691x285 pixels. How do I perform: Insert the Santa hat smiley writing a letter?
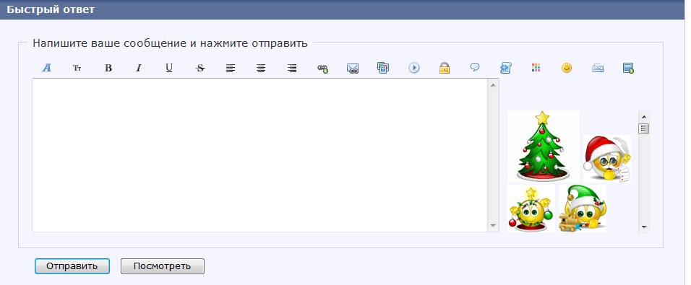click(x=607, y=158)
